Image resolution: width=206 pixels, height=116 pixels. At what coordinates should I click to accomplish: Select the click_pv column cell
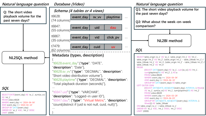(x=113, y=37)
